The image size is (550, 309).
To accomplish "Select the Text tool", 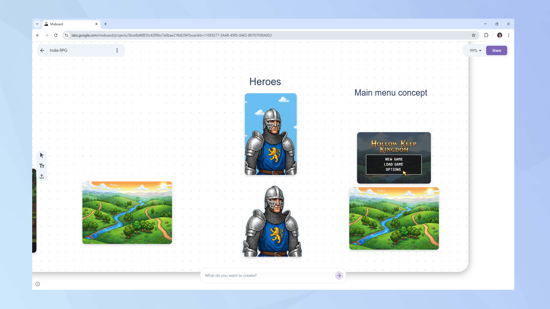I will point(42,166).
